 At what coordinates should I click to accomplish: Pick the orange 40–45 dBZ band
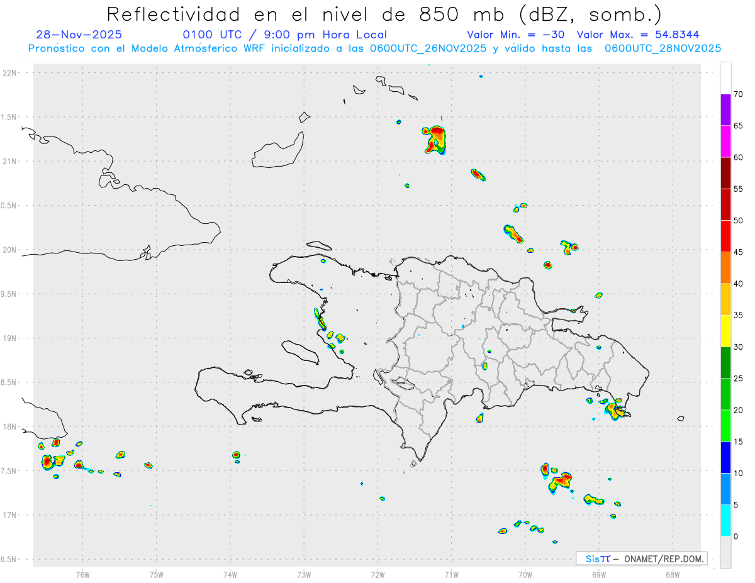point(725,268)
